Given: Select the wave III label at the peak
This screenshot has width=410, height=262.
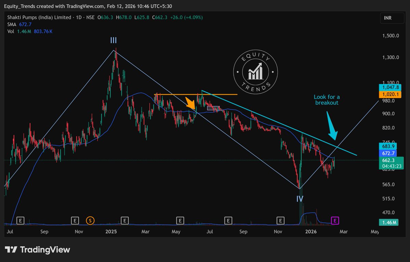Looking at the screenshot, I should click(113, 41).
